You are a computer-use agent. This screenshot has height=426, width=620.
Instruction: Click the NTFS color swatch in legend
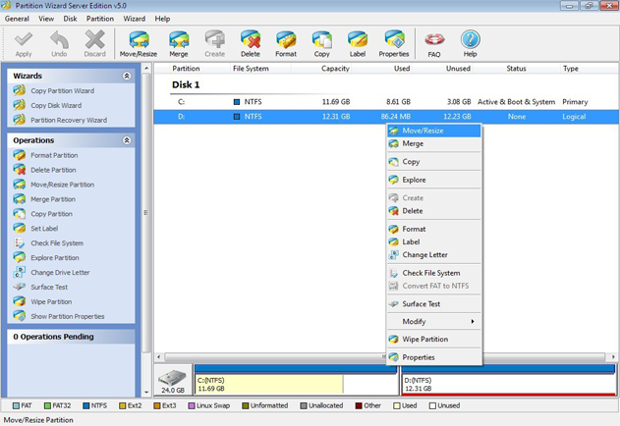pos(86,405)
